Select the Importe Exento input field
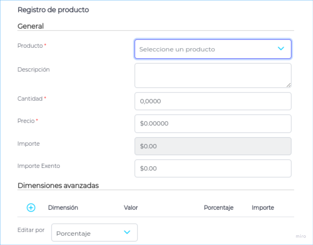The width and height of the screenshot is (313, 245). [213, 168]
